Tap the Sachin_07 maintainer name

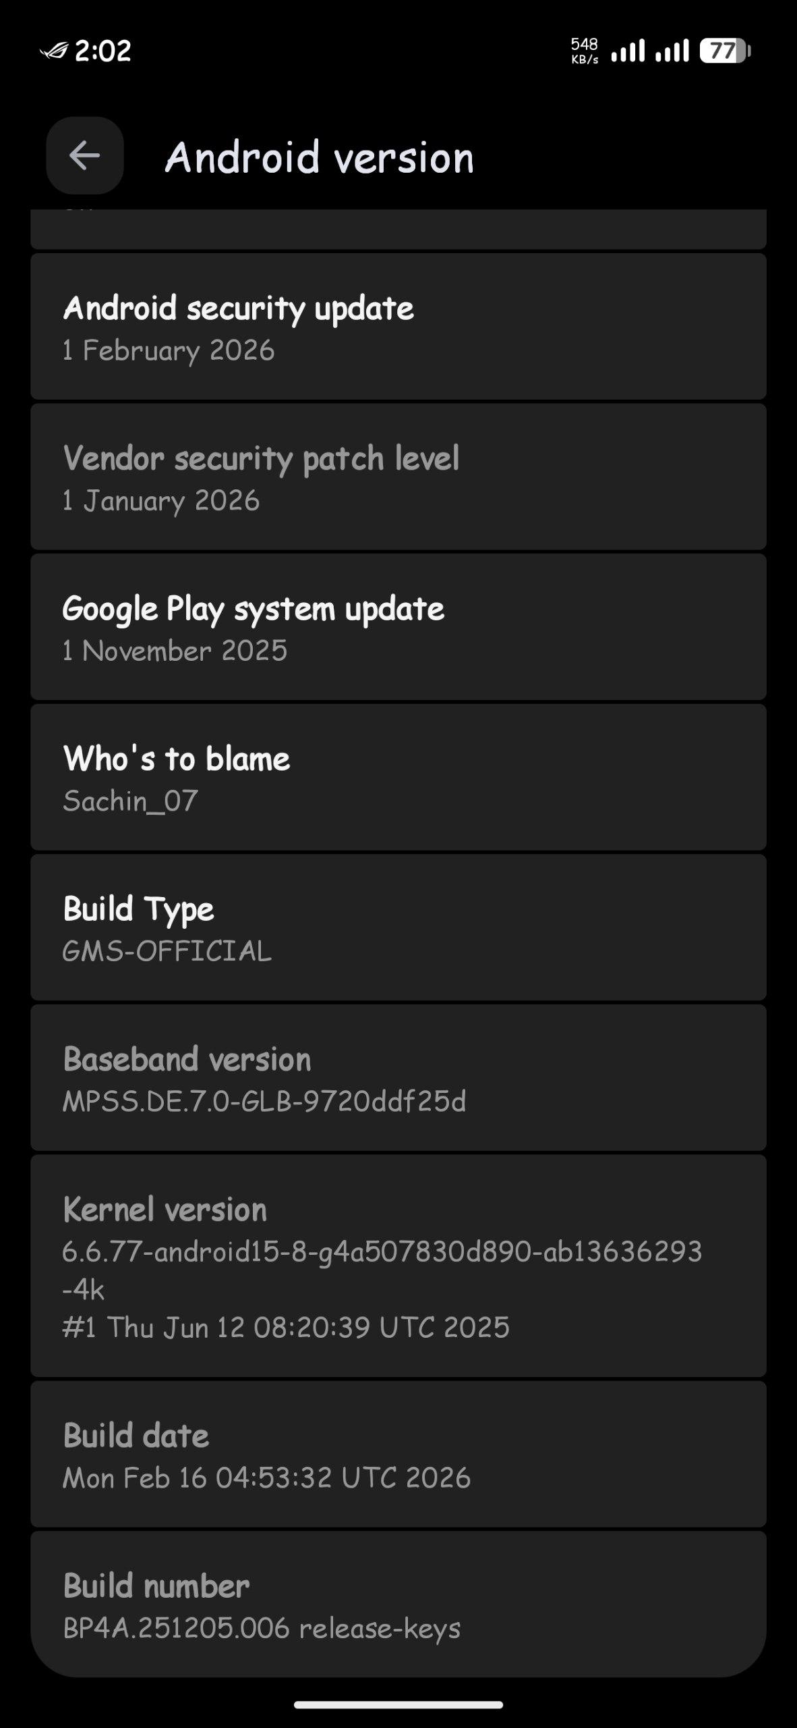[x=130, y=801]
